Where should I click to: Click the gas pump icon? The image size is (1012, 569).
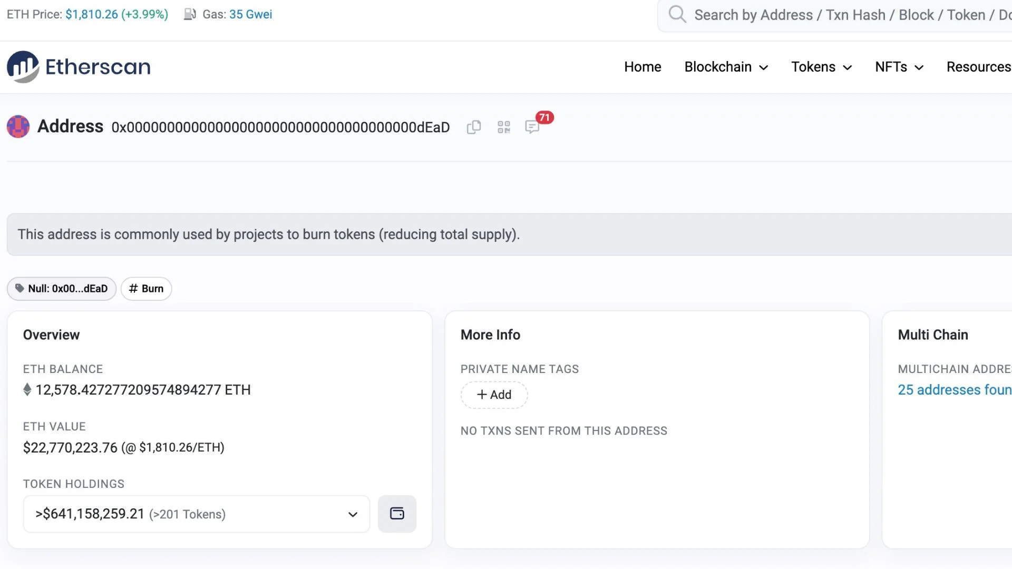pyautogui.click(x=190, y=14)
